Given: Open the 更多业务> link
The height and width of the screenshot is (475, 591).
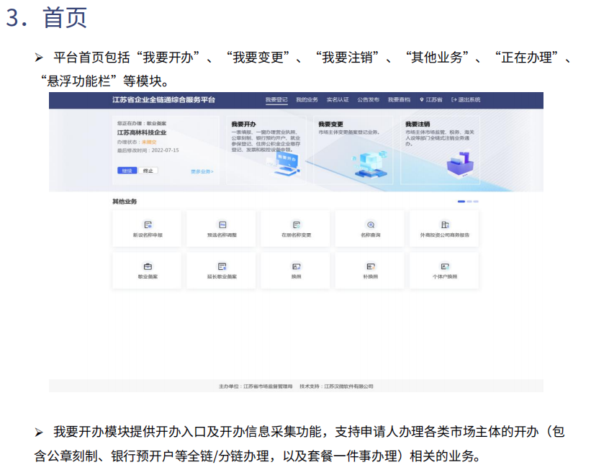Looking at the screenshot, I should point(202,171).
